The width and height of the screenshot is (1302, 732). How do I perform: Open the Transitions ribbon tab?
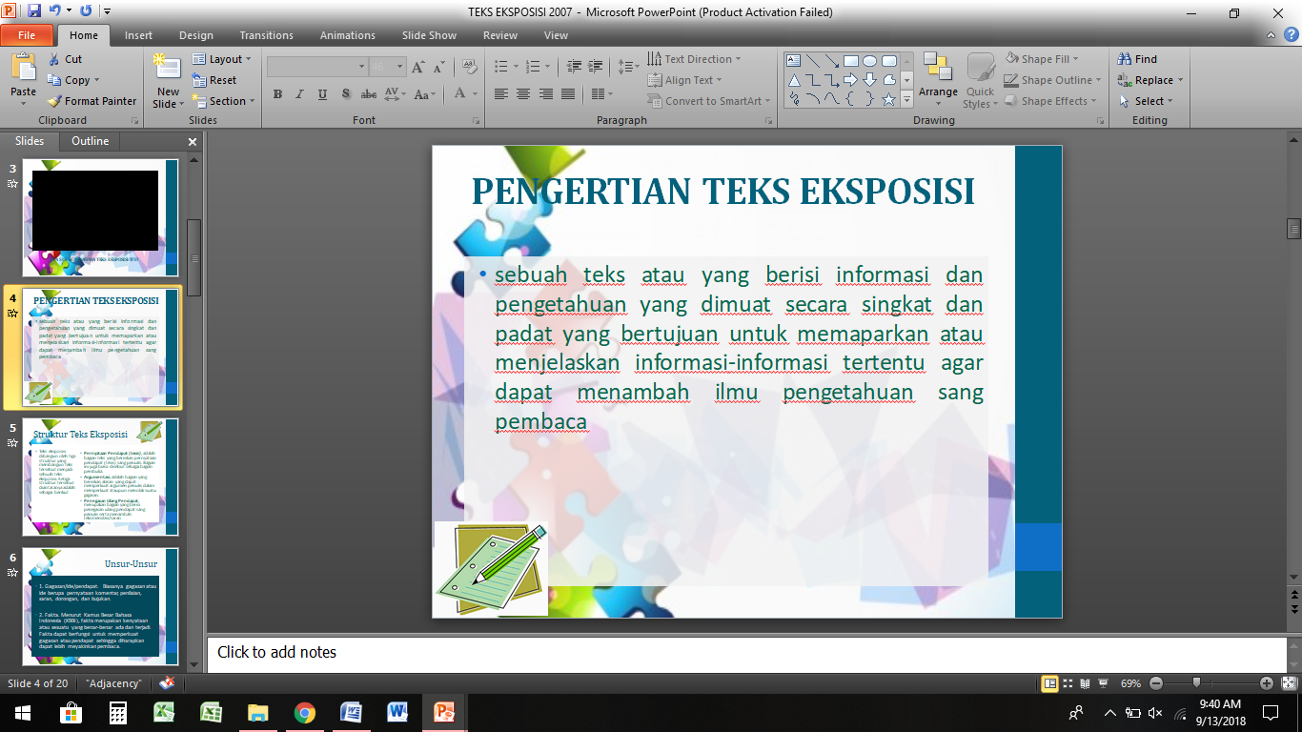(x=266, y=35)
